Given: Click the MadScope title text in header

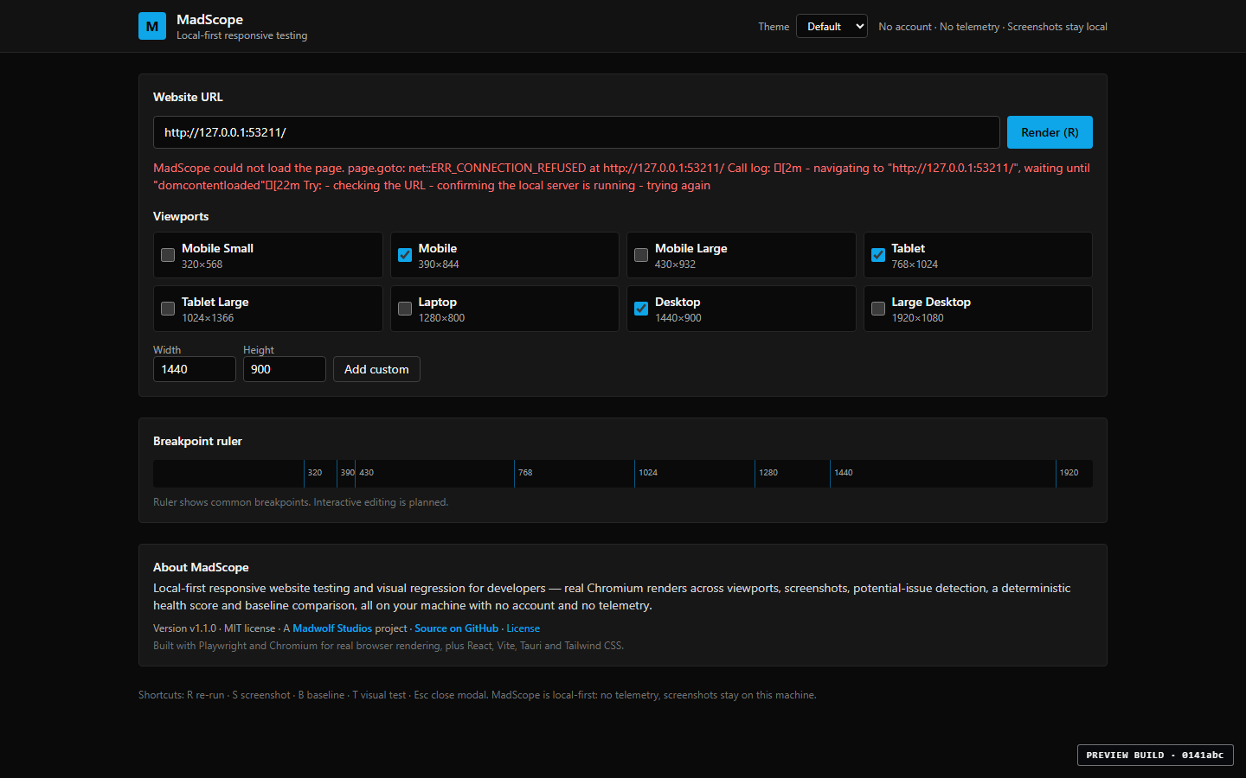Looking at the screenshot, I should tap(209, 19).
